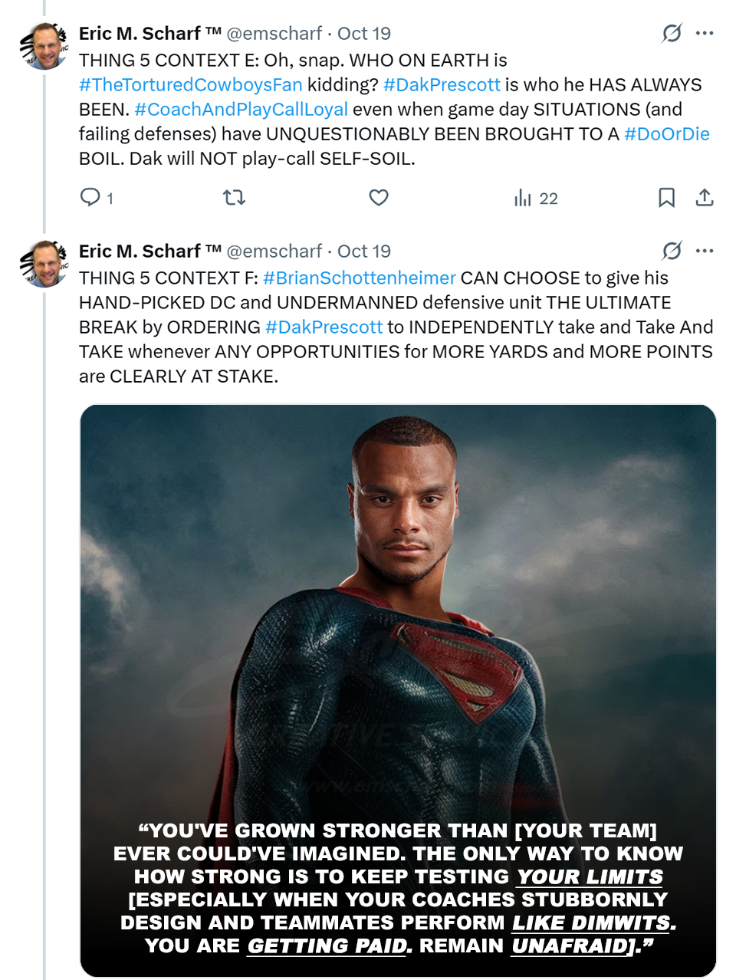Screen dimensions: 736x980
Task: Open the @emscharf handle on second tweet
Action: click(x=274, y=252)
